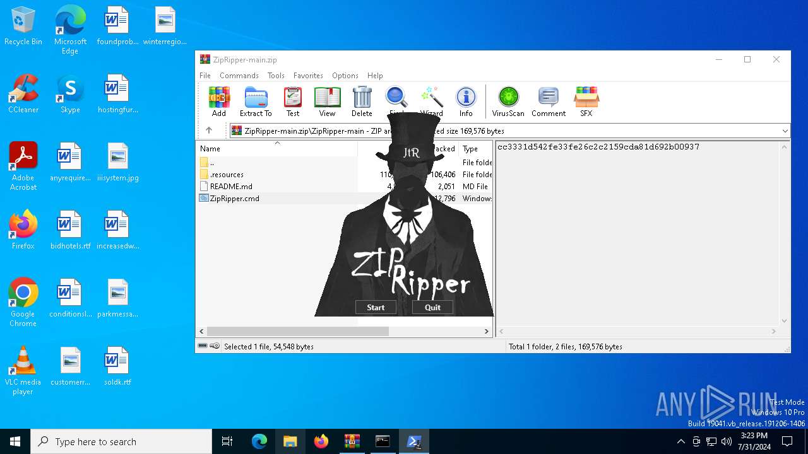Click the Add toolbar icon in WinRAR
This screenshot has height=454, width=808.
[x=219, y=102]
